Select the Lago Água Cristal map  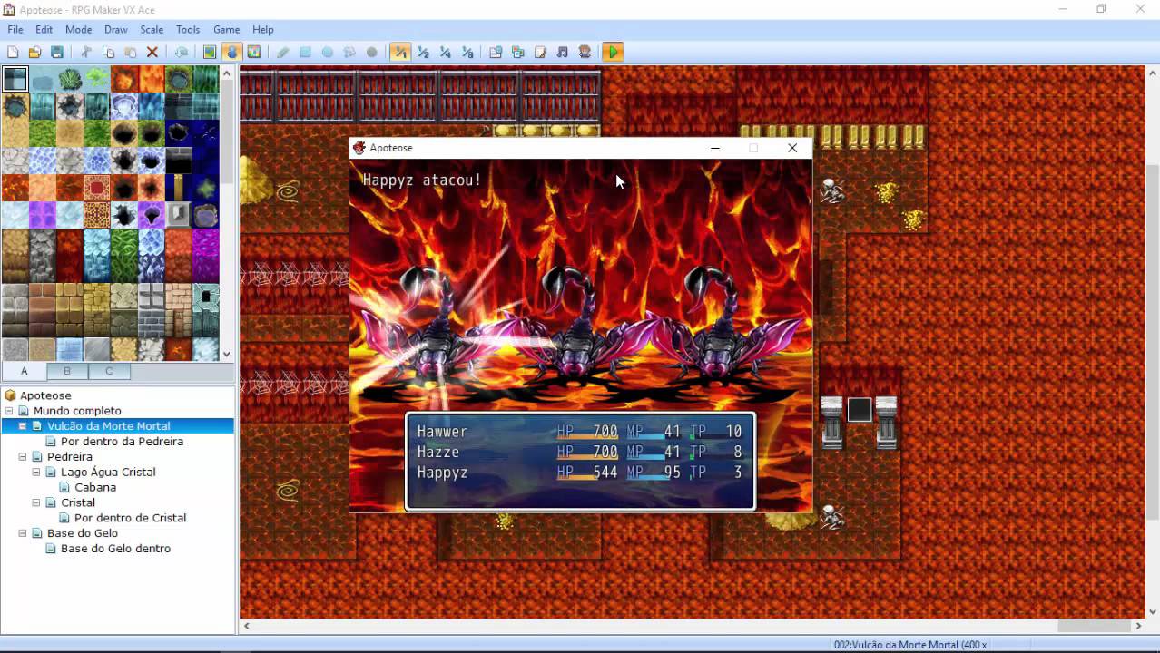tap(108, 472)
